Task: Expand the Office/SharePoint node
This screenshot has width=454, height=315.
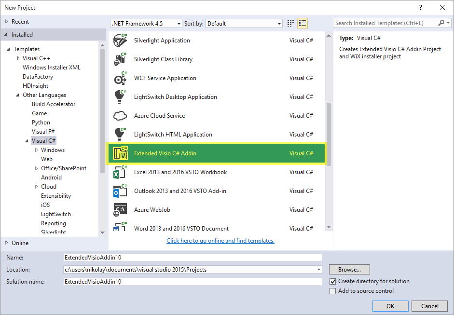Action: click(x=37, y=168)
